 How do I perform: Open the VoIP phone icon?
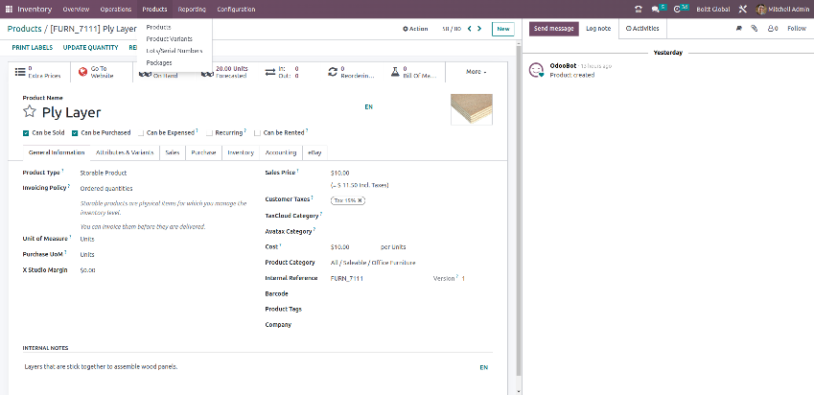639,10
